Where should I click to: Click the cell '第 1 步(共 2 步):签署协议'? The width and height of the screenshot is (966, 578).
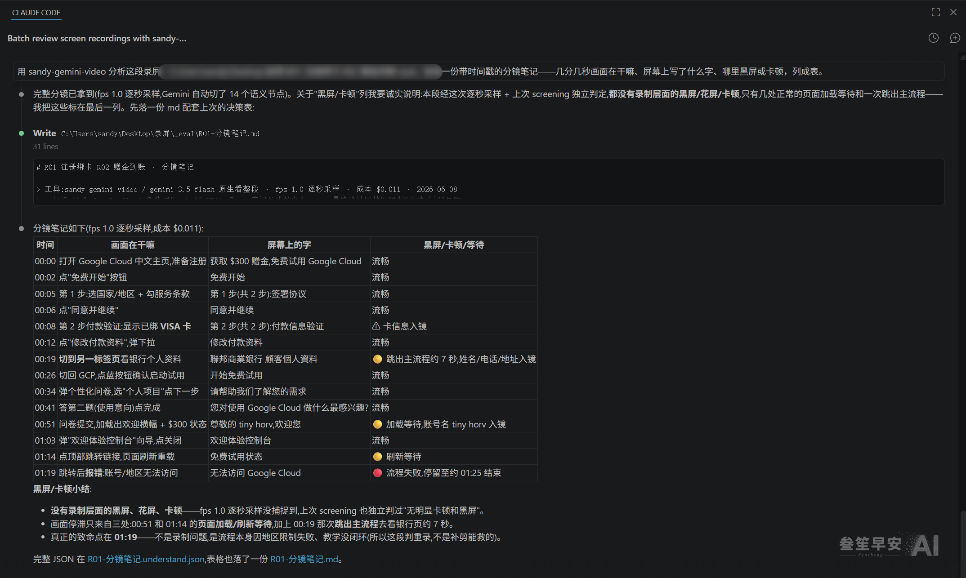click(289, 294)
